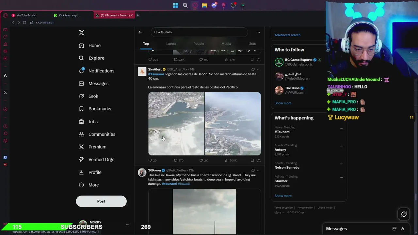Open options for Starmer trend
Viewport: 418px width, 235px height.
[x=341, y=177]
